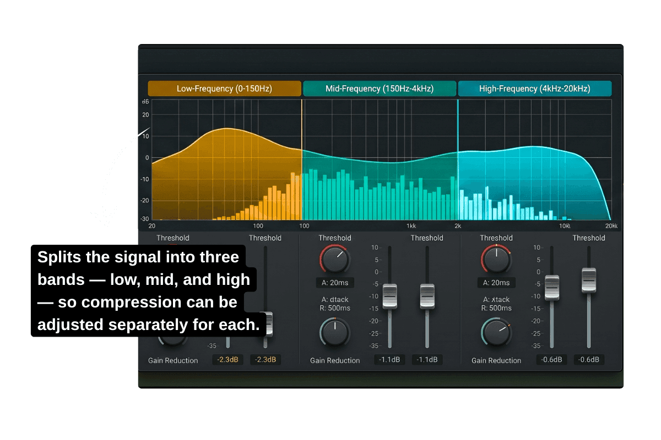Image resolution: width=661 pixels, height=440 pixels.
Task: Click the right -2.3dB value box
Action: tap(266, 360)
